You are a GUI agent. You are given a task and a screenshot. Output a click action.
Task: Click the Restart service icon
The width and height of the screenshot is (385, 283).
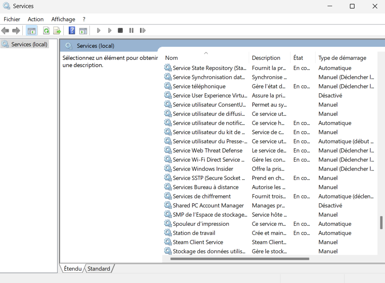(143, 31)
